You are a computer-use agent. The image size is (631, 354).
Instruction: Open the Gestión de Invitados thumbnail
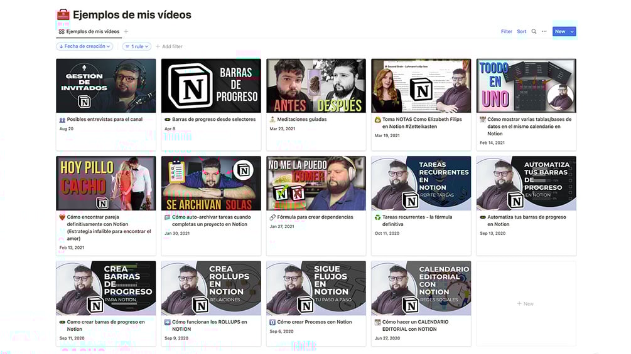point(106,86)
